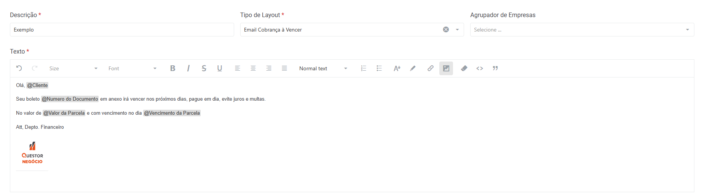Toggle italic formatting
702x196 pixels.
point(188,68)
